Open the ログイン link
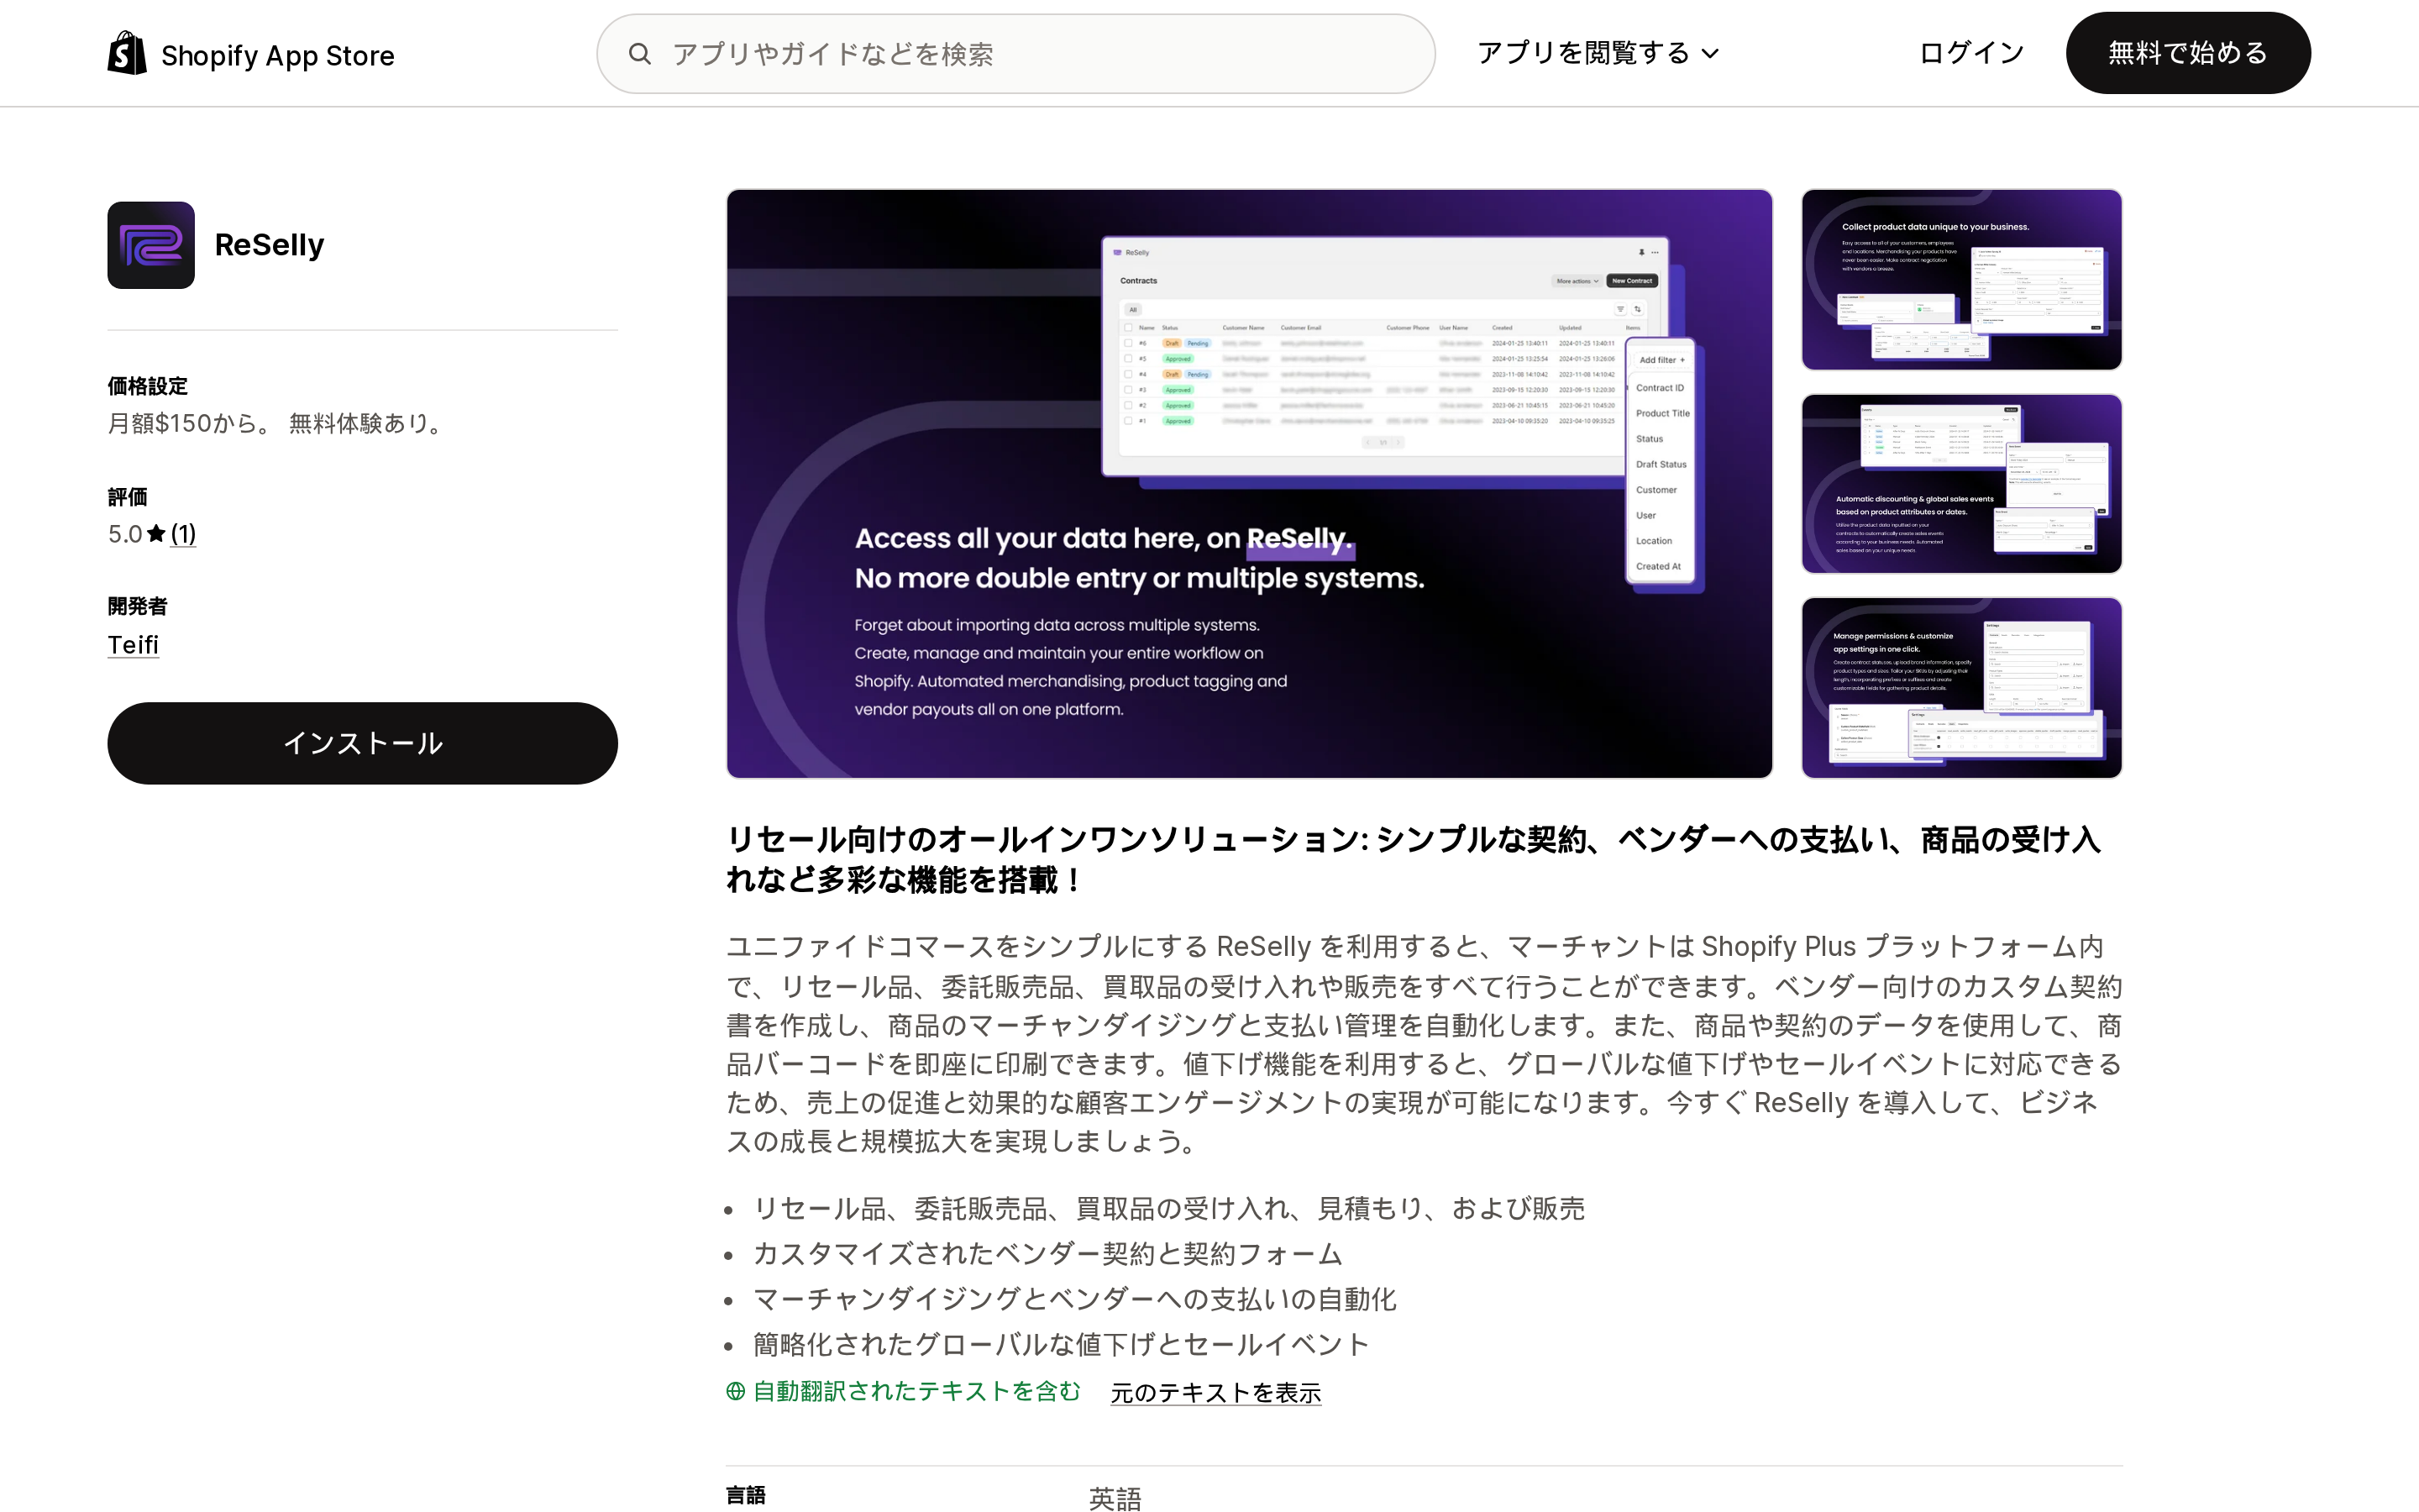Image resolution: width=2419 pixels, height=1512 pixels. tap(1971, 53)
